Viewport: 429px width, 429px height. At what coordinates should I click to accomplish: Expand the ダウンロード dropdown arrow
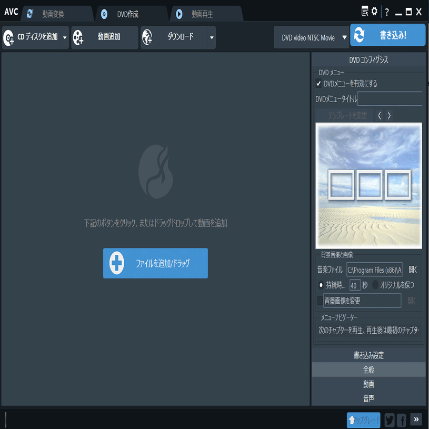point(212,37)
